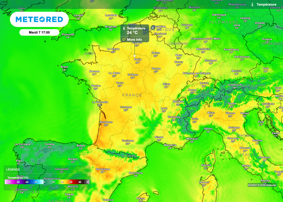Screen dimensions: 283x202
Task: Toggle the legend panel visibility
Action: click(13, 169)
